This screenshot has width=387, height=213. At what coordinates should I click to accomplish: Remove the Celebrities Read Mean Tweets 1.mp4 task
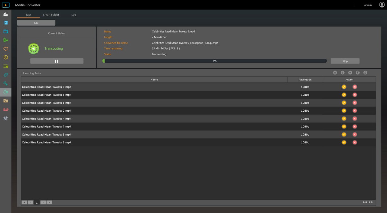pos(355,103)
